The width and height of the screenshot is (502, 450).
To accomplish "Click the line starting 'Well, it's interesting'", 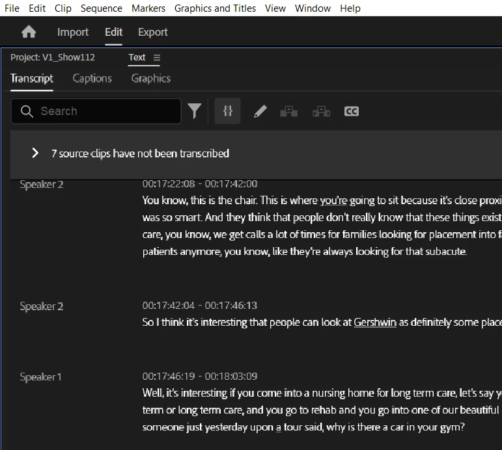I will click(x=322, y=393).
